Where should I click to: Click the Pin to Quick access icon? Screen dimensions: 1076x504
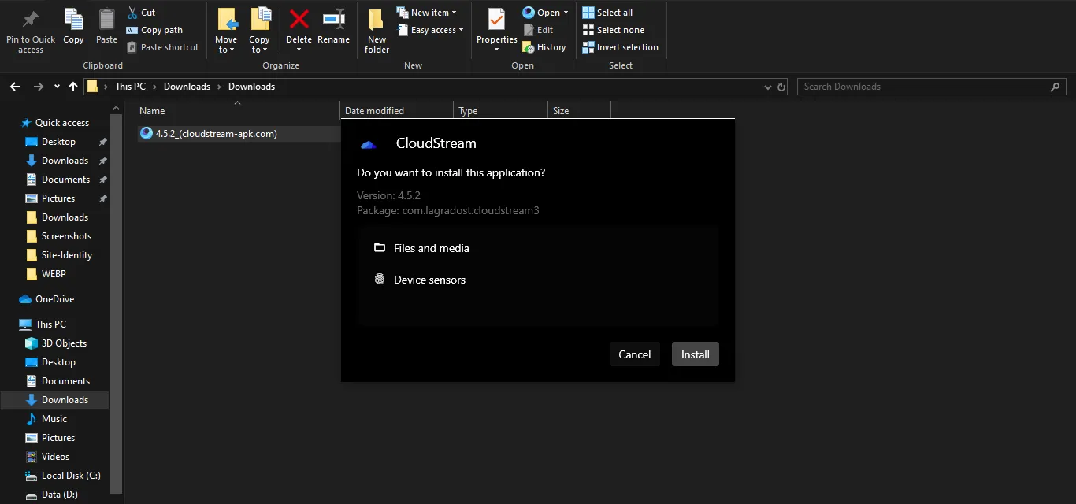tap(31, 19)
